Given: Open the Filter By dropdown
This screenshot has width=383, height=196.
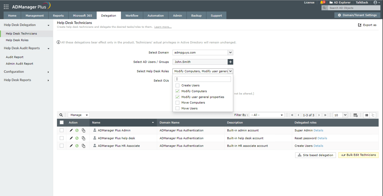Looking at the screenshot, I should pos(267,115).
